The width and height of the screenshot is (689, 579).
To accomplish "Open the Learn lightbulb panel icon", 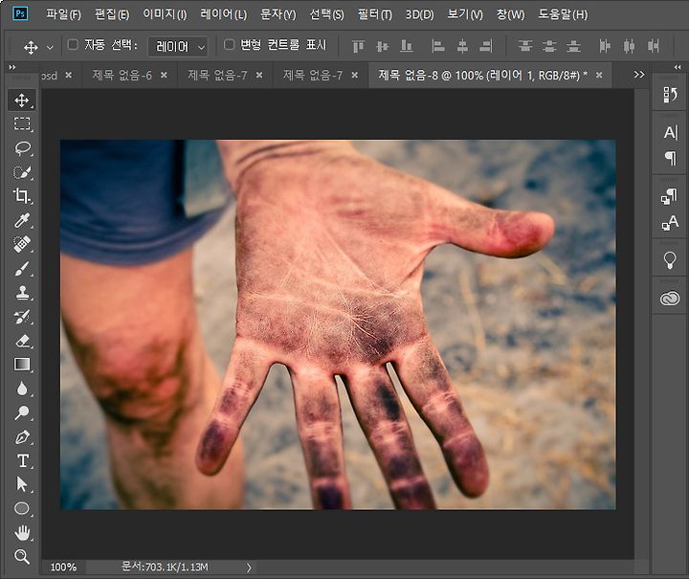I will click(670, 260).
